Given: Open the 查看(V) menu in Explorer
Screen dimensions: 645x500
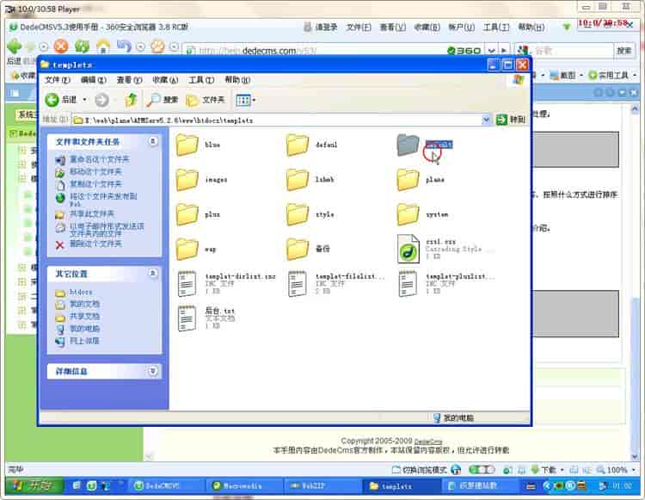Looking at the screenshot, I should pos(129,80).
